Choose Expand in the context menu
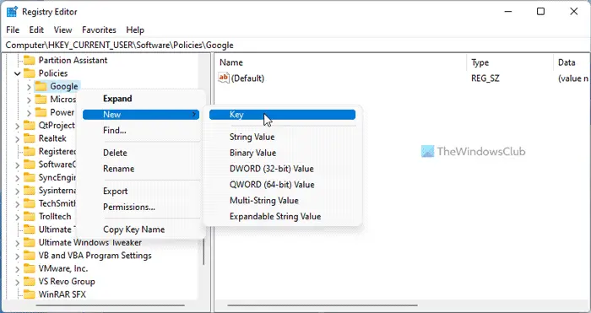Screen dimensions: 591x313 141,99
